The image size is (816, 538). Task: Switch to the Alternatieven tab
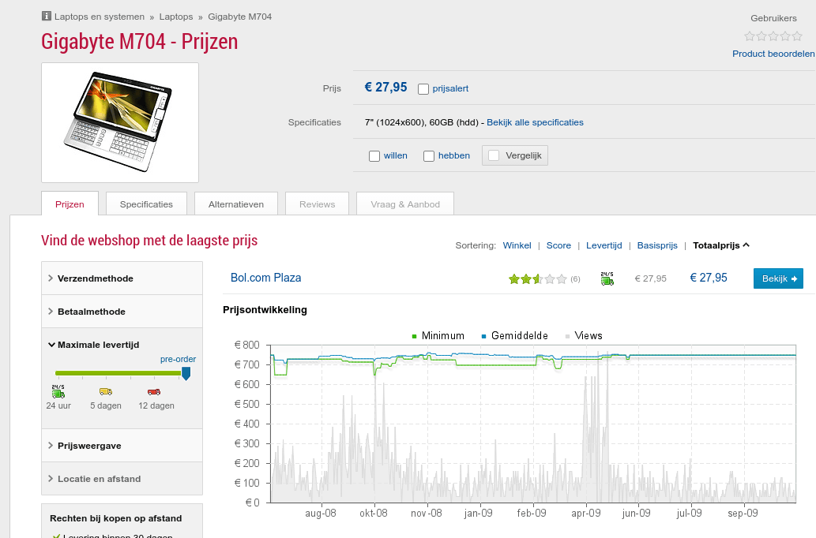coord(236,204)
